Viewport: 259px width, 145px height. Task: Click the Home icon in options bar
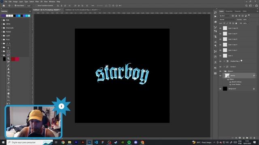point(4,6)
